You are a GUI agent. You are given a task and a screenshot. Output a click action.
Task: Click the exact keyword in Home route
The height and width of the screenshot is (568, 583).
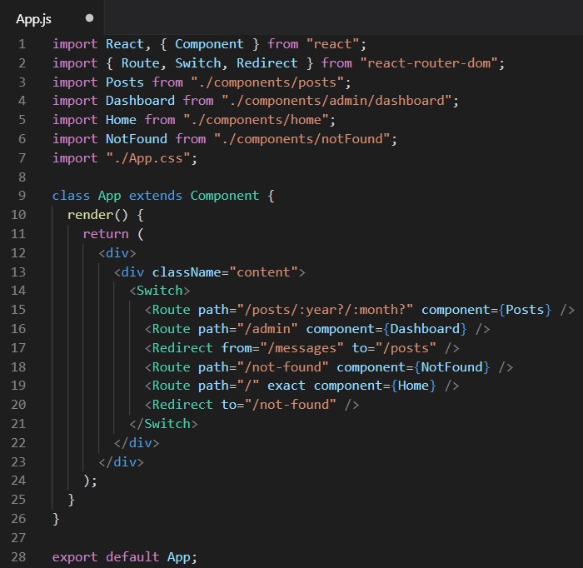(x=287, y=386)
